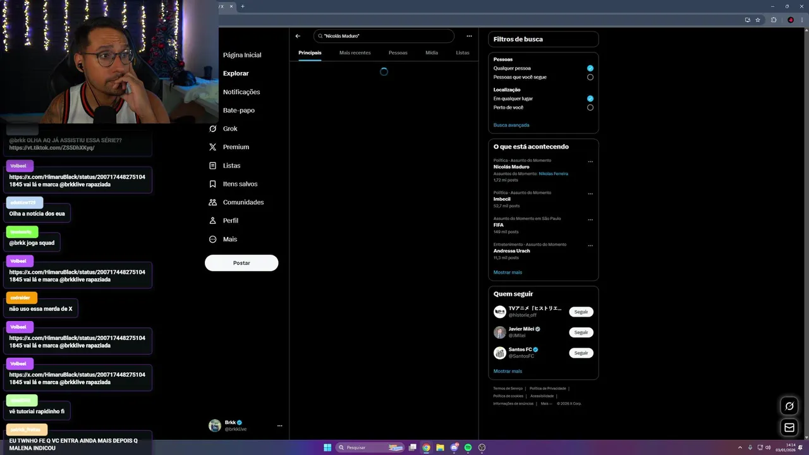Open Brrk account options dots

tap(279, 426)
